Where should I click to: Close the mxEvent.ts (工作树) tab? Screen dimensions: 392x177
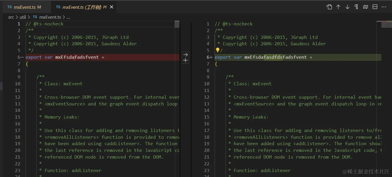click(x=112, y=7)
